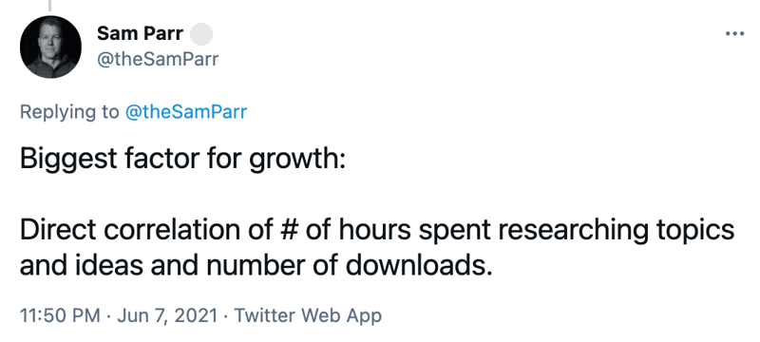Click the thread connector line above avatar
The height and width of the screenshot is (342, 760).
(x=49, y=6)
